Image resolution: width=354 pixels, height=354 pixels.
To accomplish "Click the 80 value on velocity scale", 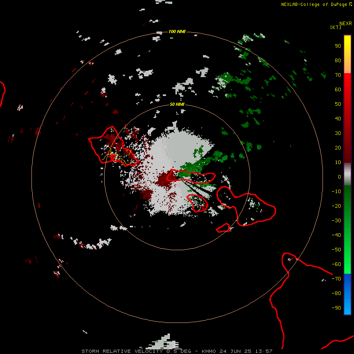I will point(338,60).
